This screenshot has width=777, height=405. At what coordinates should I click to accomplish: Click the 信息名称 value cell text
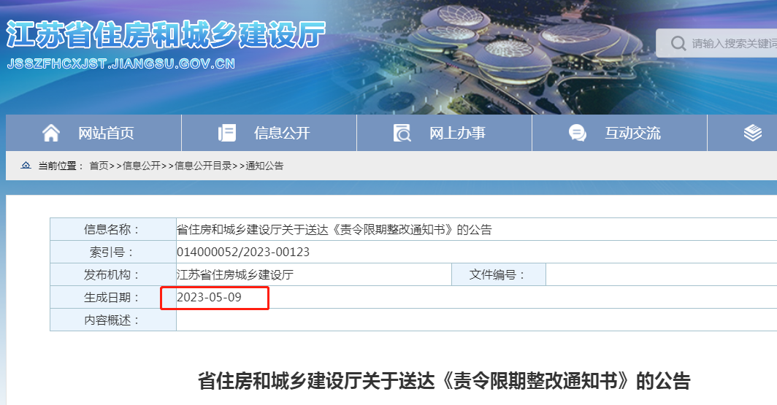(334, 229)
